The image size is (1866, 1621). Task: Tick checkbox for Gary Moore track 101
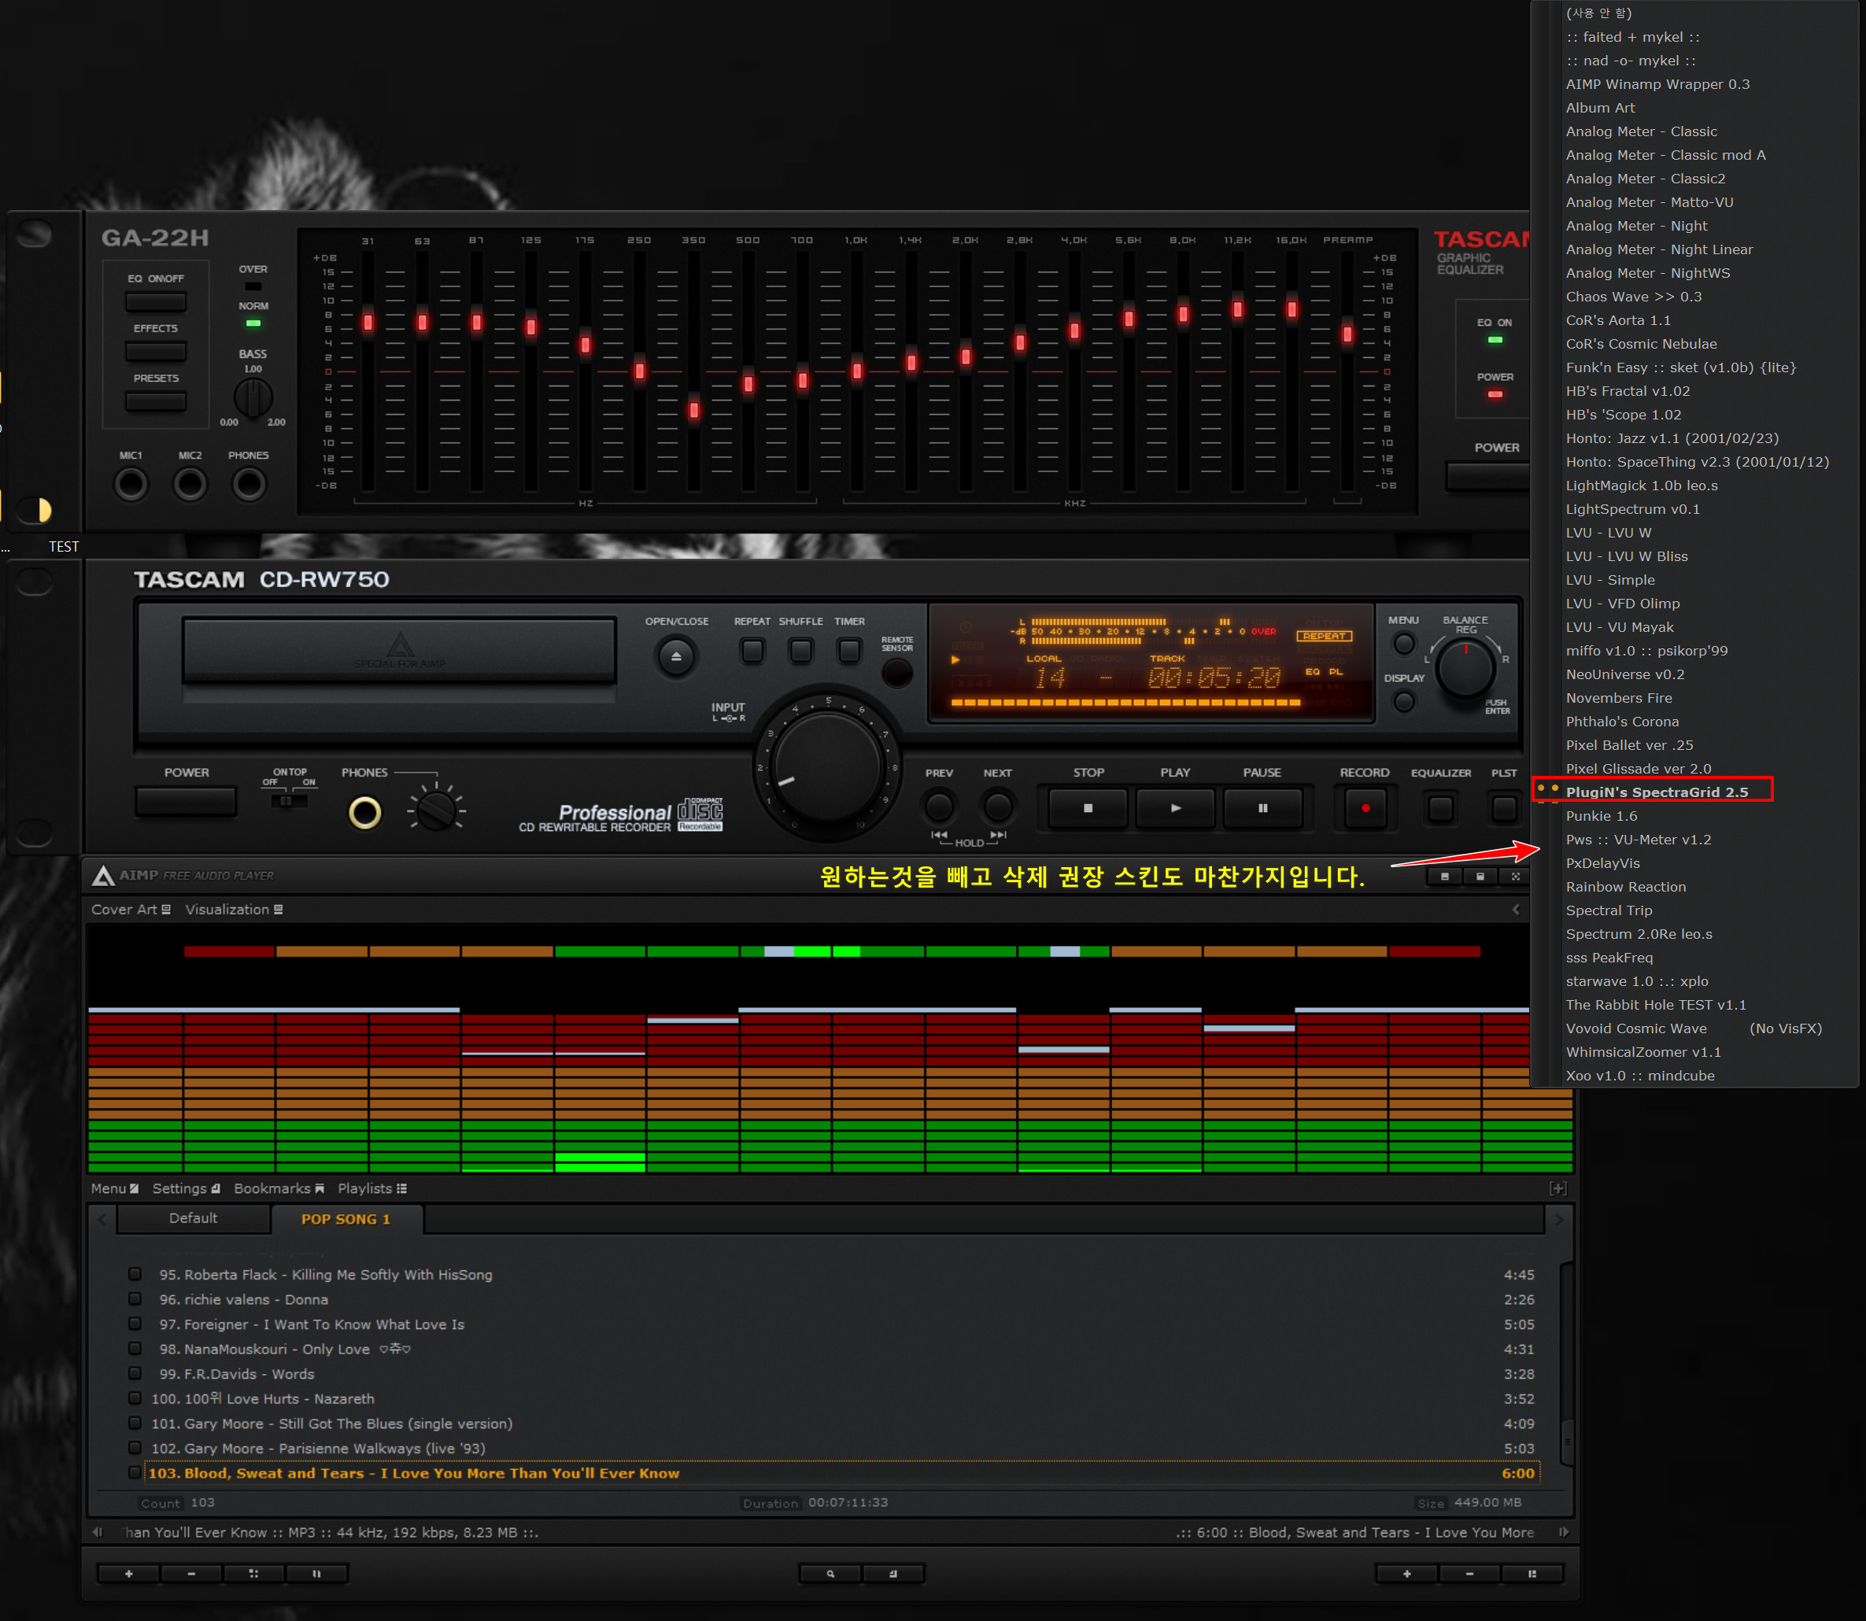(135, 1423)
